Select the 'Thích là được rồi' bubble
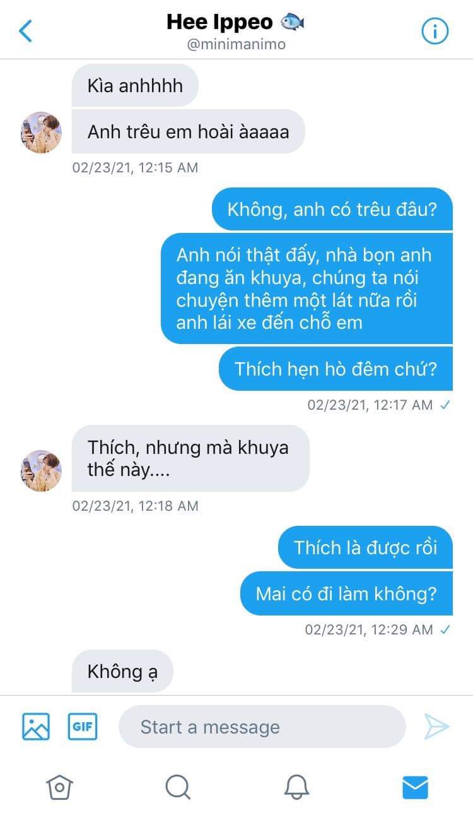This screenshot has height=820, width=473. [x=365, y=547]
